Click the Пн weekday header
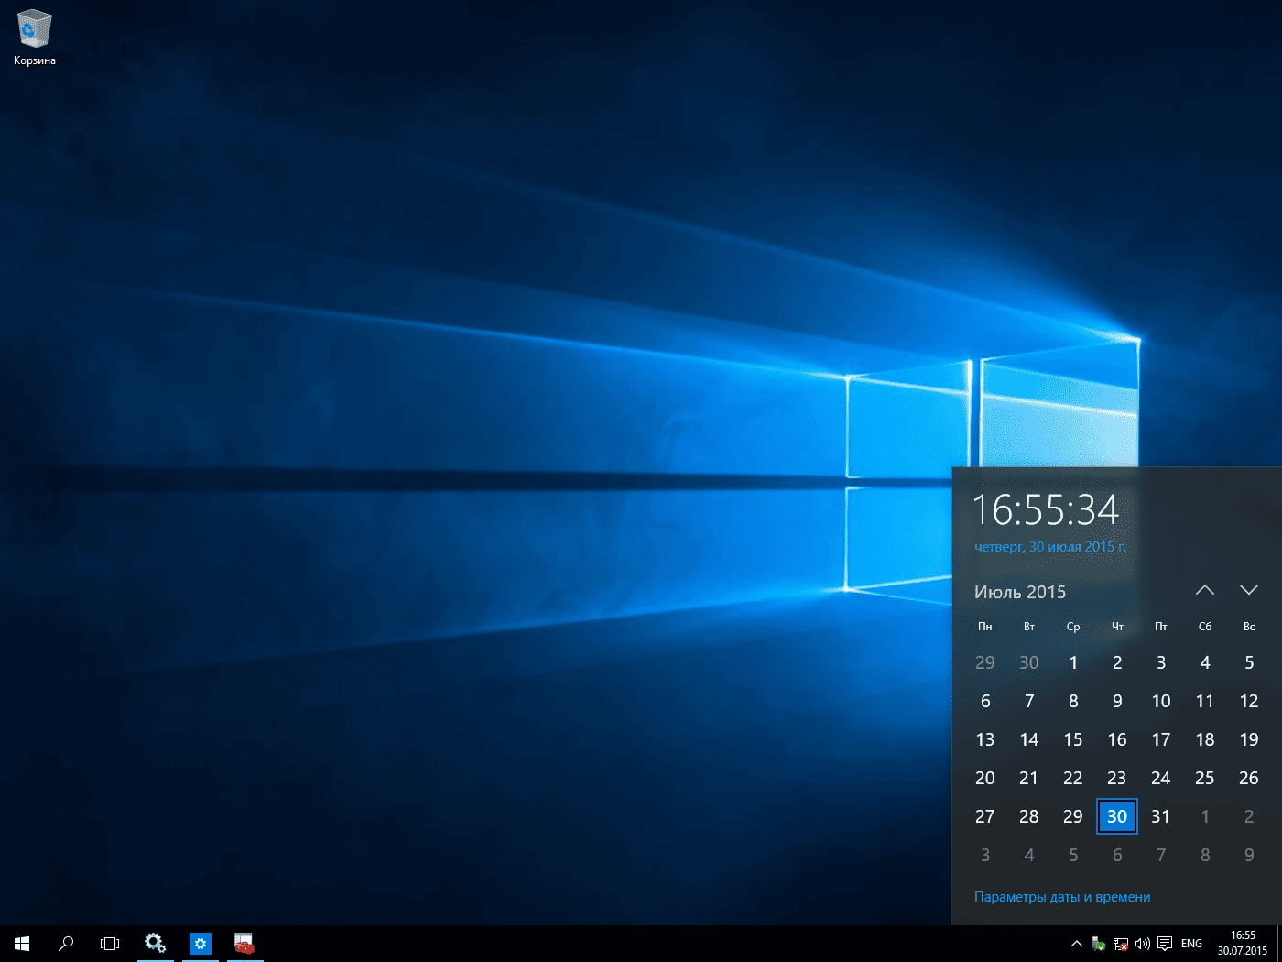This screenshot has height=962, width=1282. pos(985,627)
